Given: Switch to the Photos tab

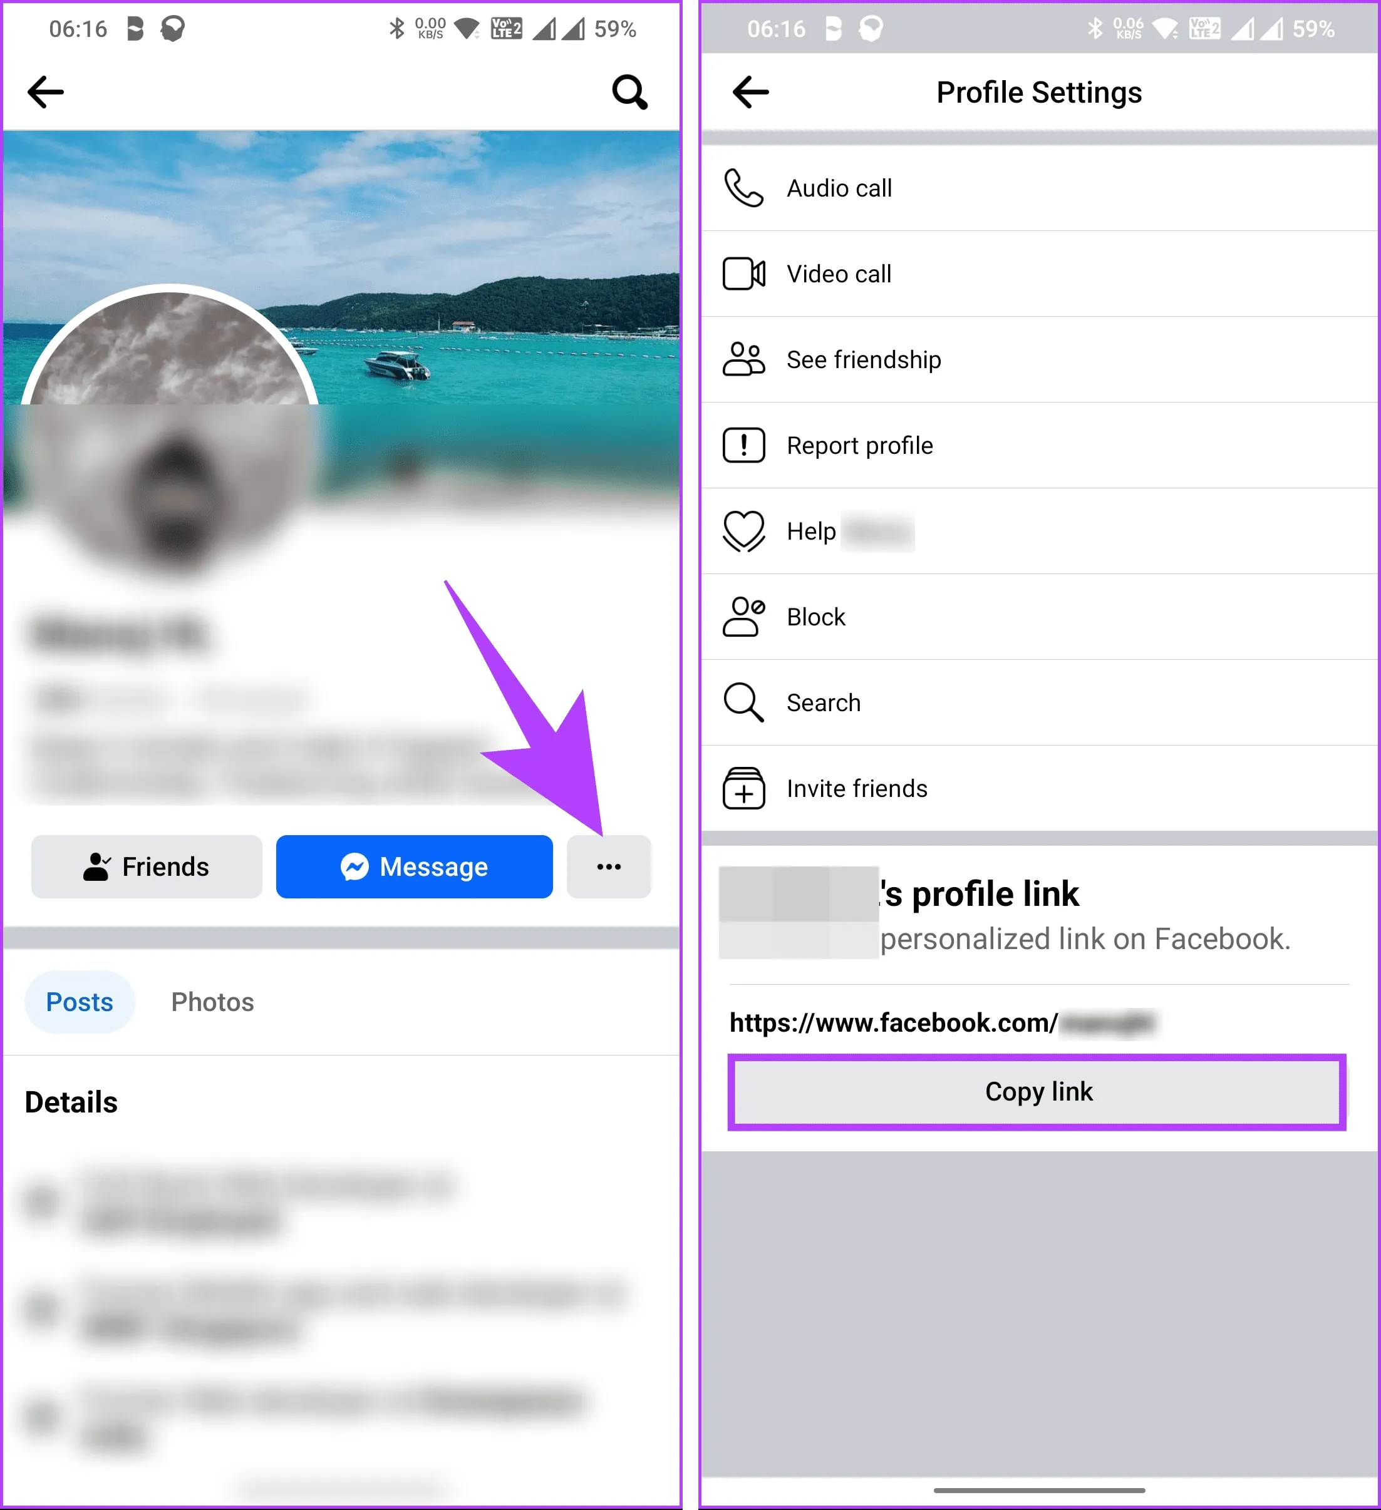Looking at the screenshot, I should point(212,1002).
